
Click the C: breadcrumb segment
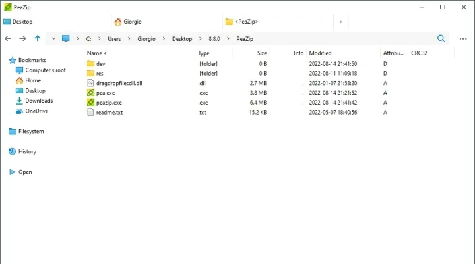(88, 39)
